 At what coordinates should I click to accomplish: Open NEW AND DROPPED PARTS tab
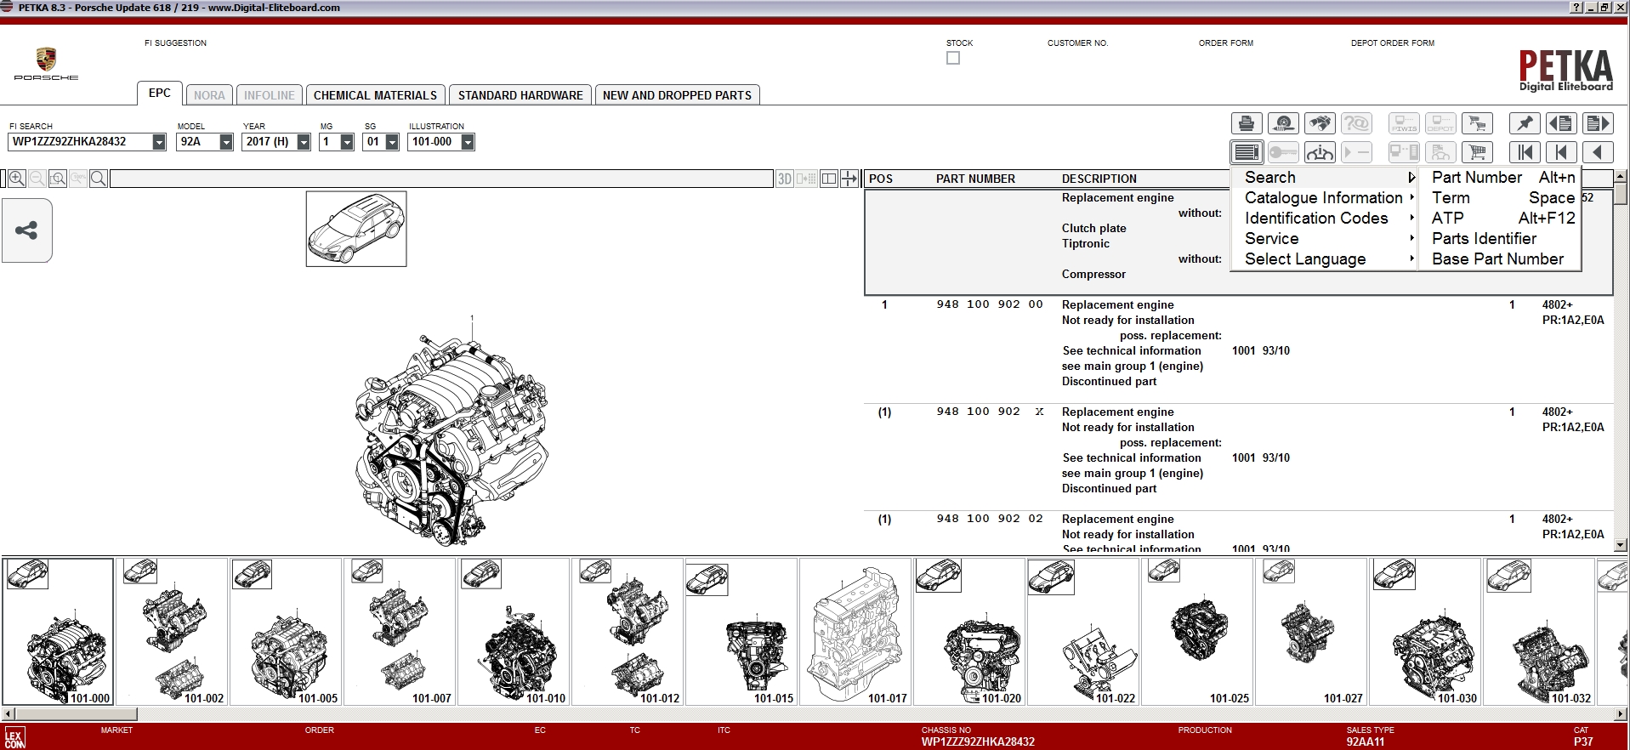(x=677, y=95)
